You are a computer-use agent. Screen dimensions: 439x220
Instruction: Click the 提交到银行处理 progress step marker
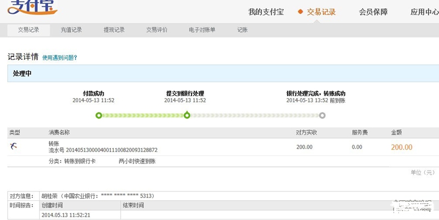pyautogui.click(x=187, y=115)
